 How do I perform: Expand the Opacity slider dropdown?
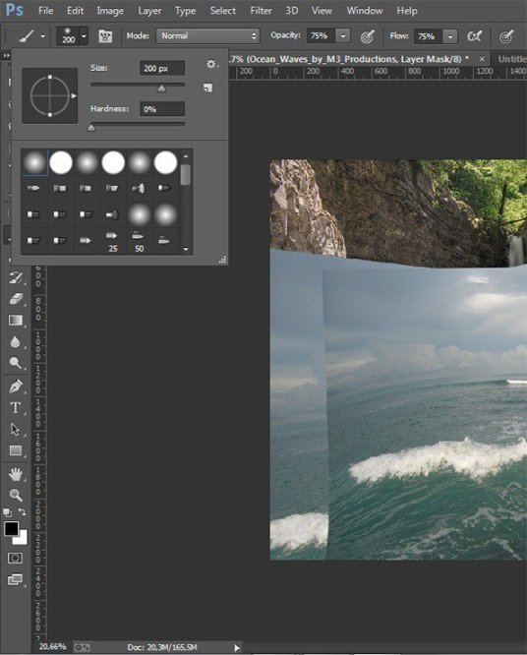(x=343, y=36)
